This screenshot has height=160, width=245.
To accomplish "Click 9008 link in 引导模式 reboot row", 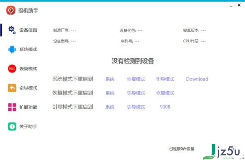I will (x=165, y=107).
